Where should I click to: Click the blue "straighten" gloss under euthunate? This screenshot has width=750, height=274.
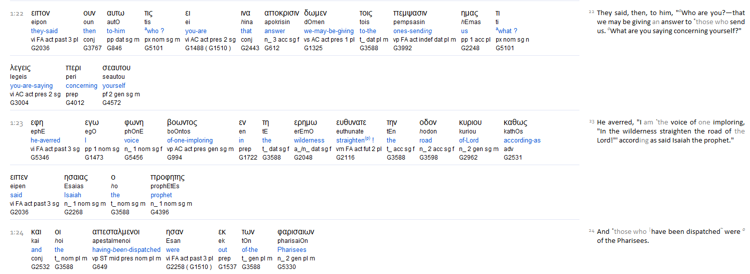point(350,141)
